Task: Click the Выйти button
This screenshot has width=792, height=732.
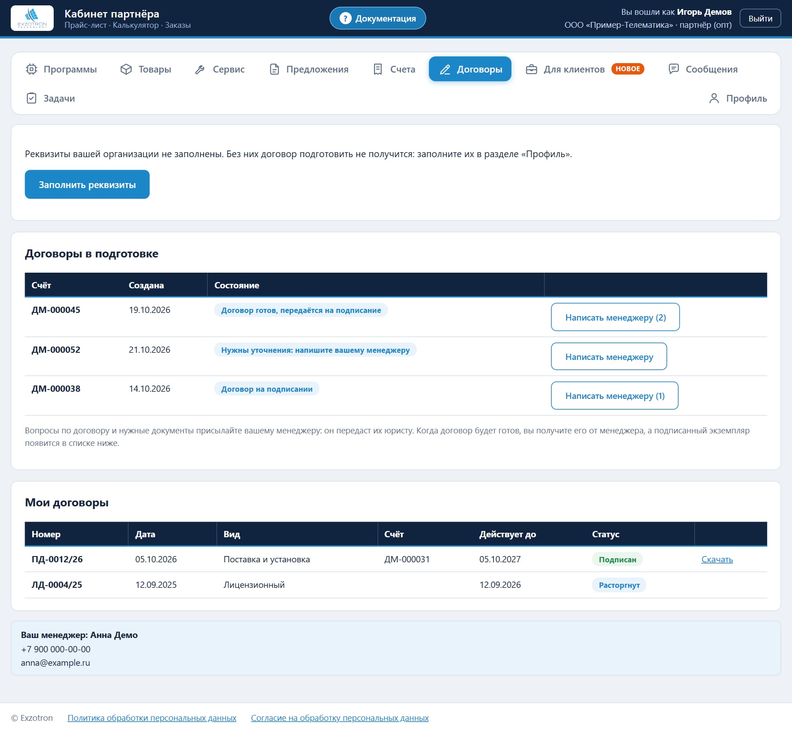Action: tap(760, 18)
